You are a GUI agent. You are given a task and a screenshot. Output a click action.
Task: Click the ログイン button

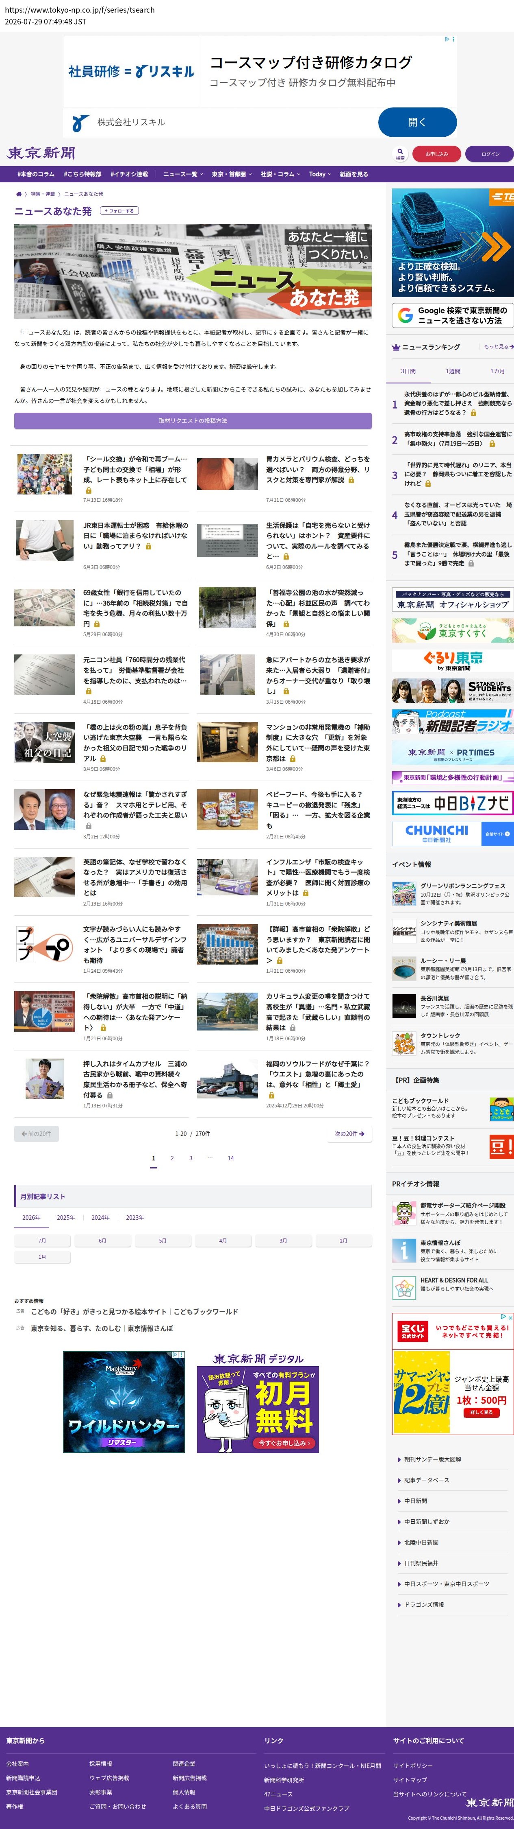(490, 153)
